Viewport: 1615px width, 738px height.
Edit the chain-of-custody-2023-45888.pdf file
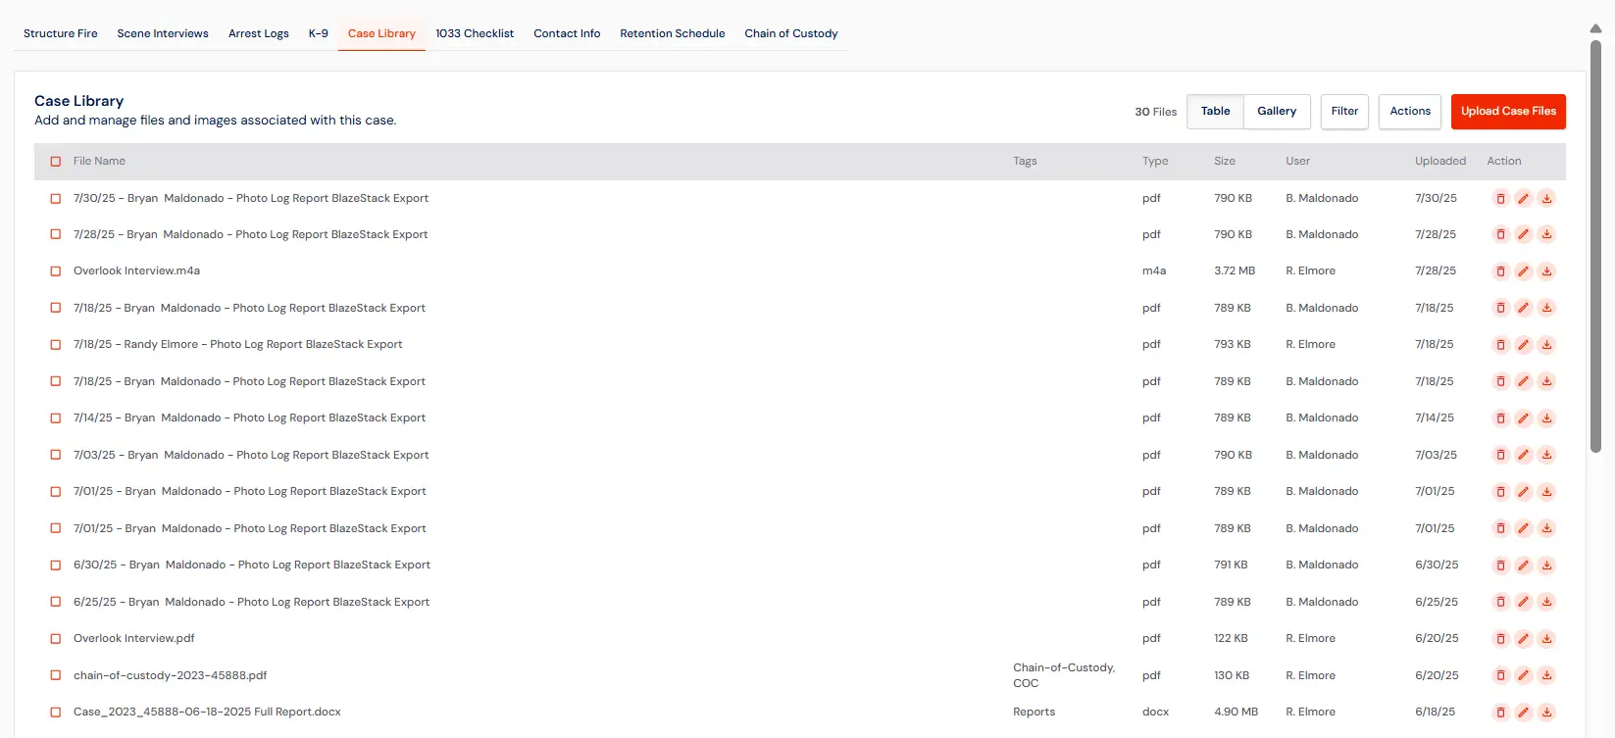pyautogui.click(x=1523, y=675)
